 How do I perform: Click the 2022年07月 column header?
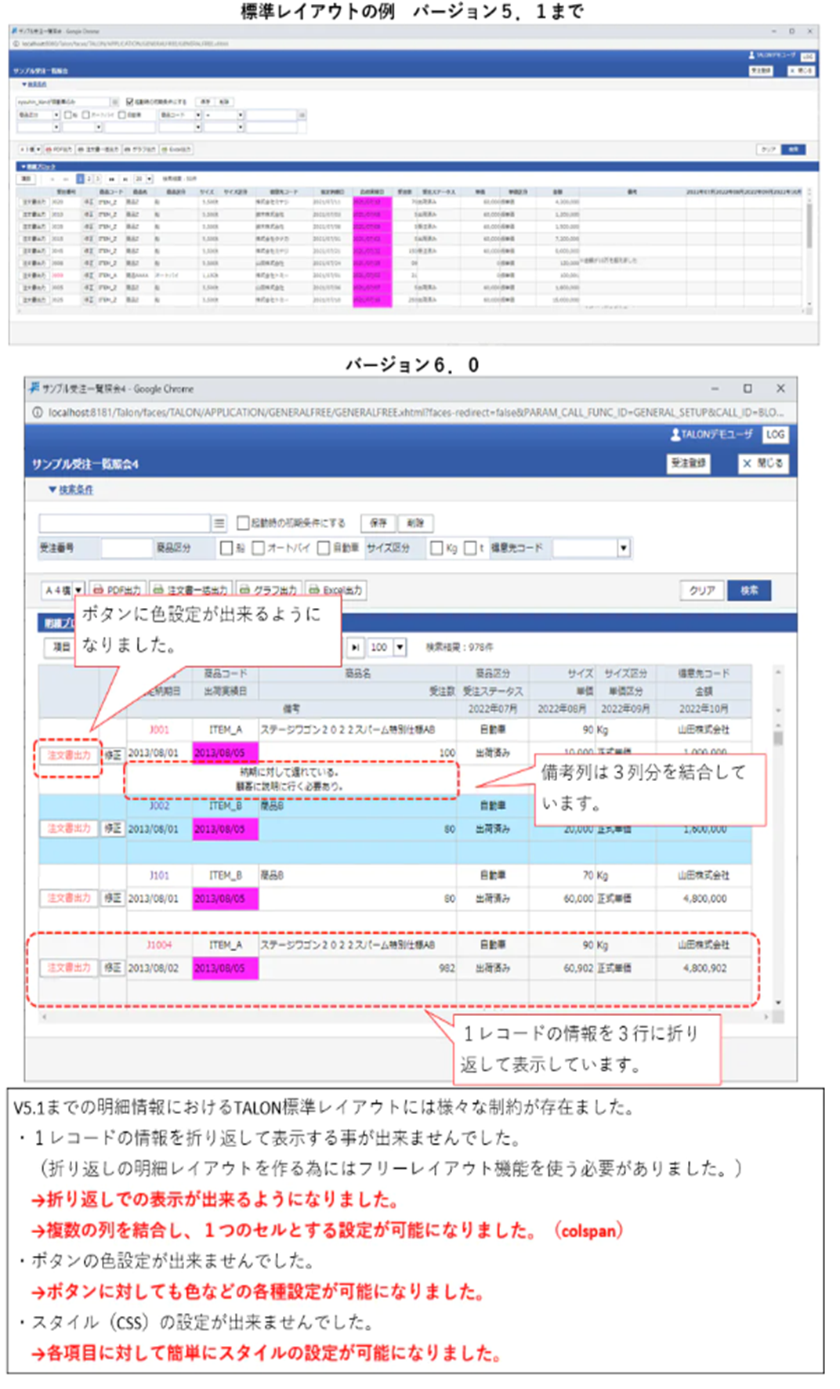(493, 709)
